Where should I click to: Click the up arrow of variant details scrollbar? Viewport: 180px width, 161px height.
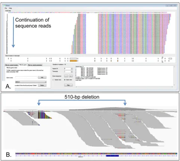click(174, 67)
